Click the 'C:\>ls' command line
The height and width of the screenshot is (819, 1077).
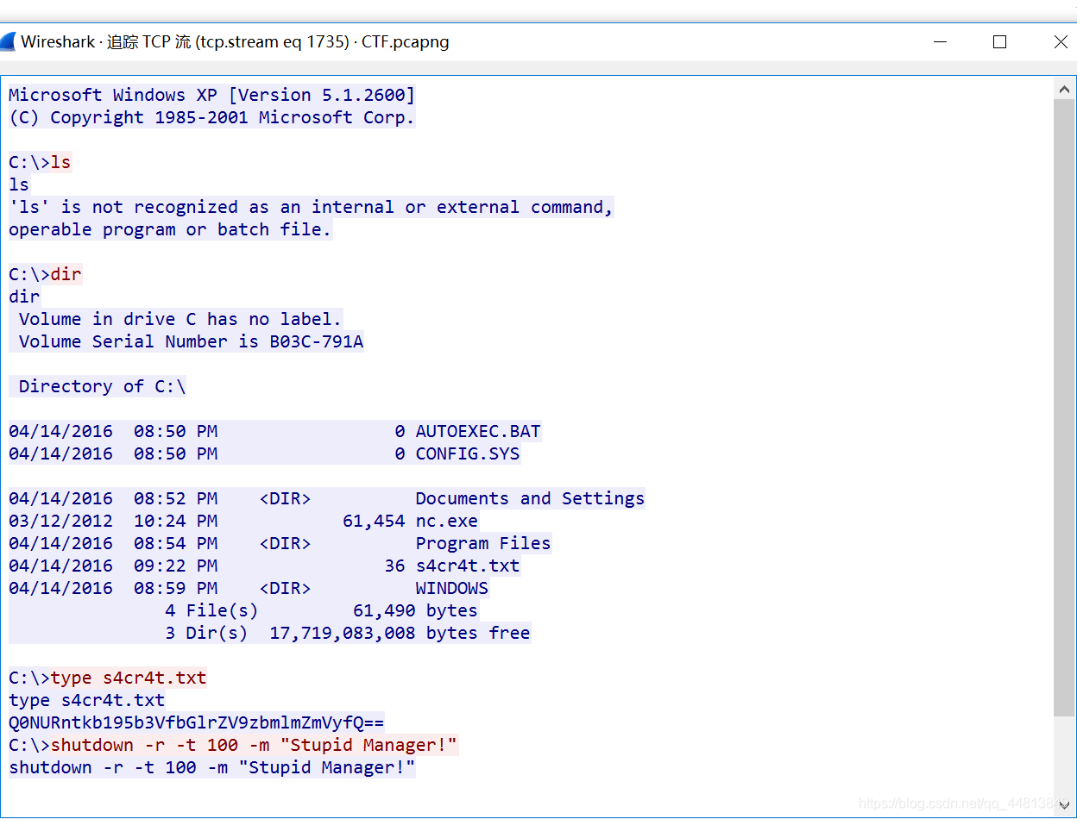(x=40, y=162)
